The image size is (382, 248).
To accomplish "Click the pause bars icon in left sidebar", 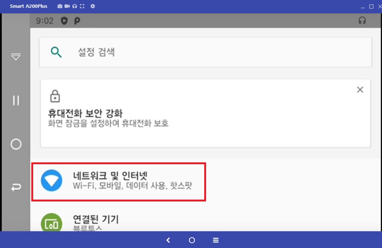I will coord(16,101).
